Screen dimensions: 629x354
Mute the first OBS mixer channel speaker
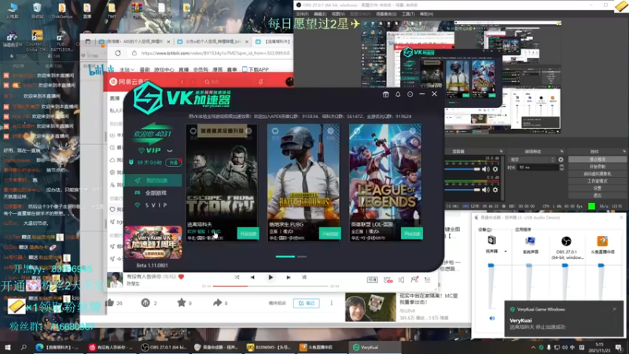(x=486, y=169)
